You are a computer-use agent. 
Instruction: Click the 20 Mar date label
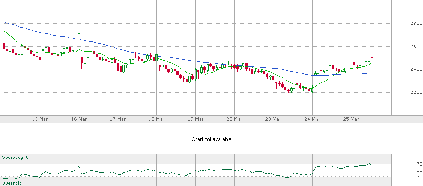pyautogui.click(x=234, y=119)
